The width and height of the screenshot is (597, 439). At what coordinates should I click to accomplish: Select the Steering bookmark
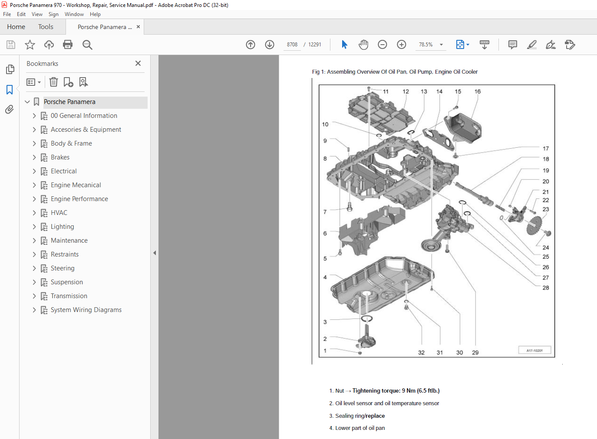point(63,268)
